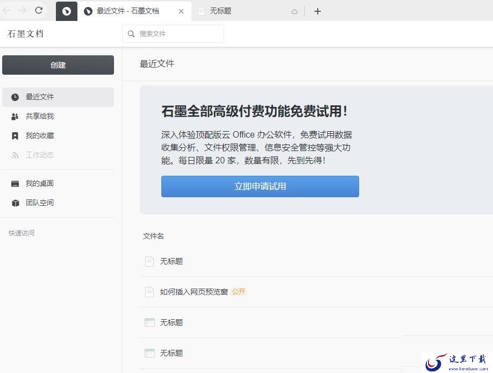
Task: Open the third-row 无标题 spreadsheet
Action: point(172,322)
